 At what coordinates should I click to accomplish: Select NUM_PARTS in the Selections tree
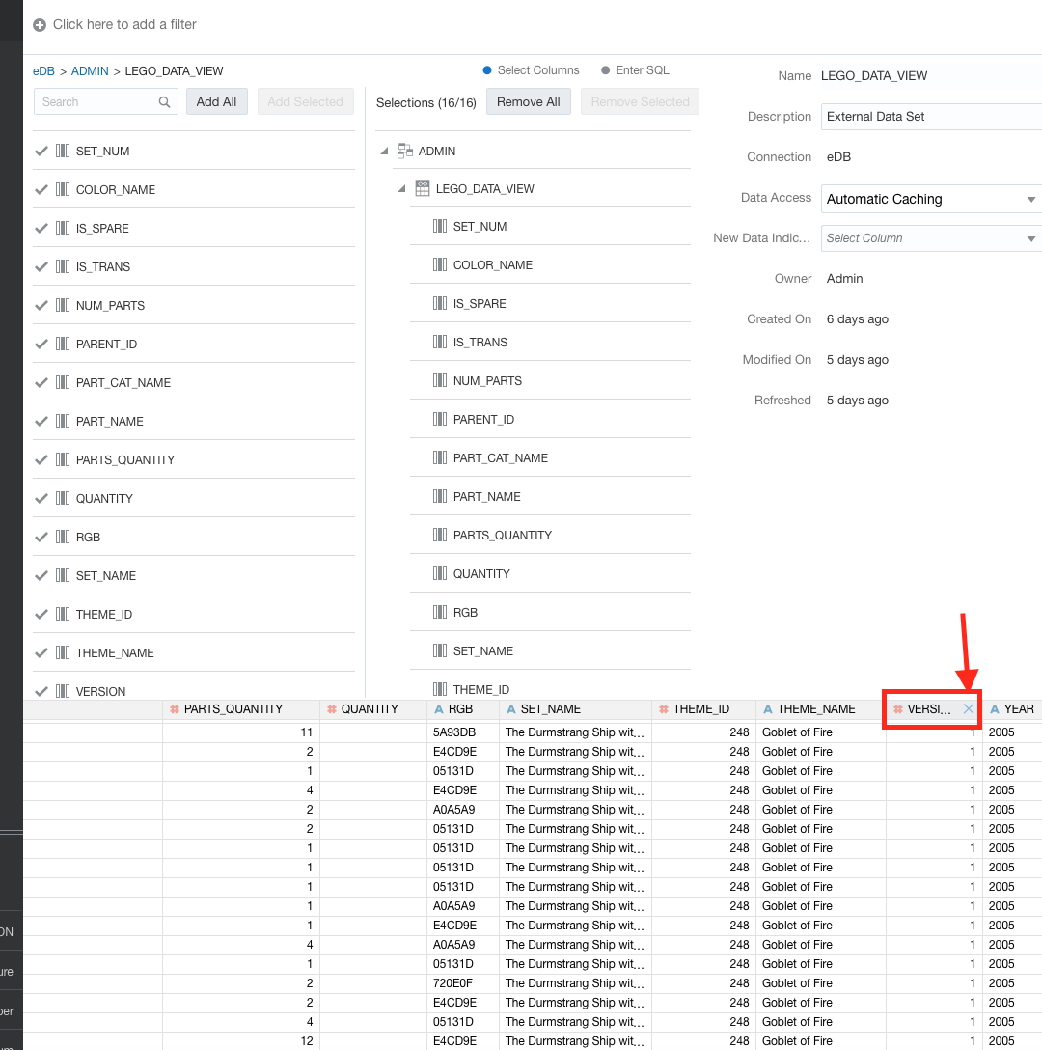[487, 381]
